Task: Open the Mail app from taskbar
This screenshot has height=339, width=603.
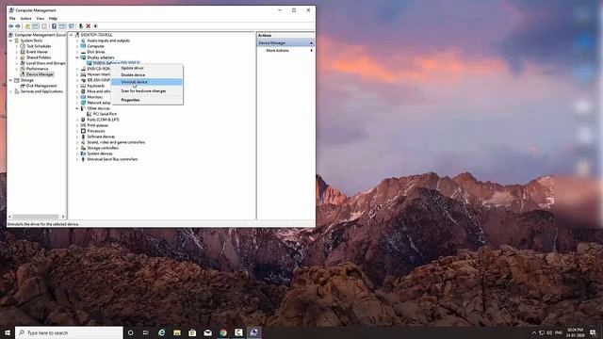Action: pyautogui.click(x=207, y=332)
